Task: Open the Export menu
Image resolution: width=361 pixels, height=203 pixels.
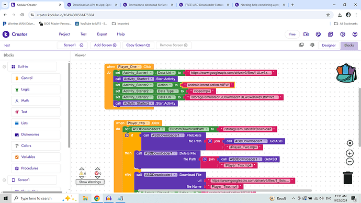Action: pos(102,35)
